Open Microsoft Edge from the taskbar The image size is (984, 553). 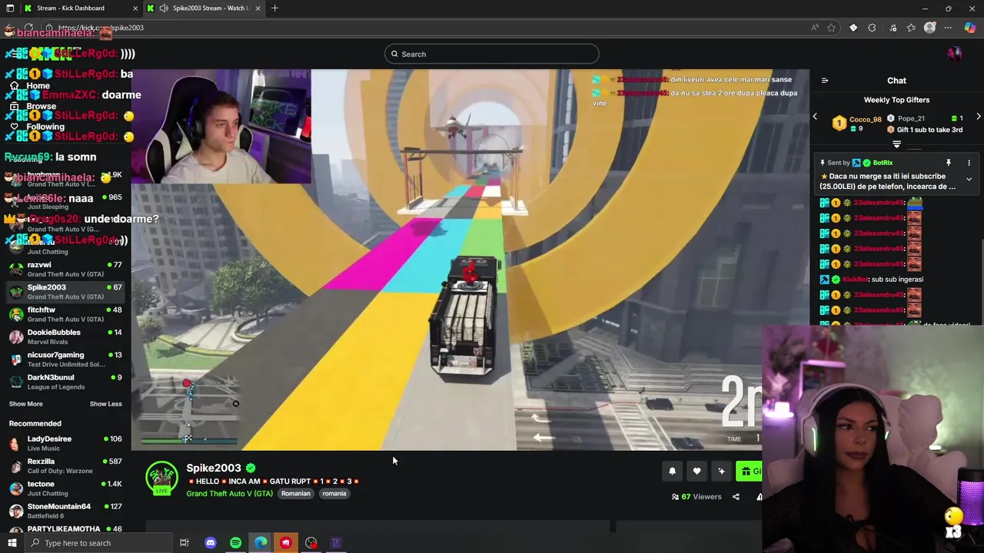[261, 543]
